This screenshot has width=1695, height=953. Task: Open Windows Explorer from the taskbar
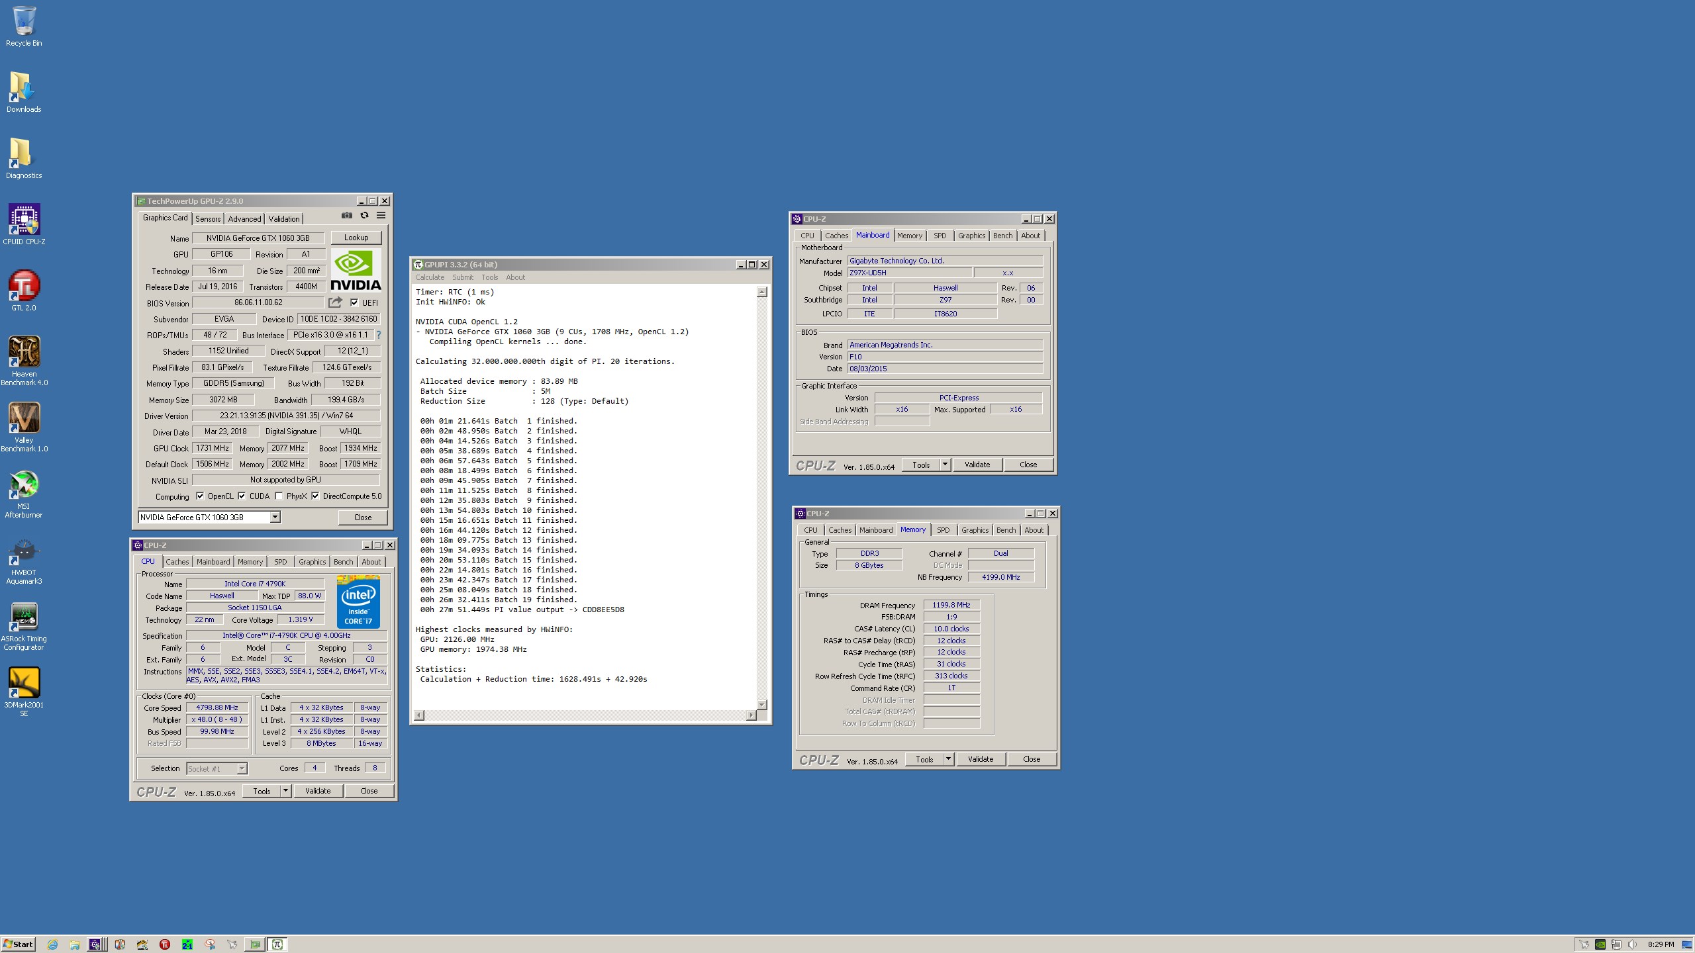coord(75,944)
